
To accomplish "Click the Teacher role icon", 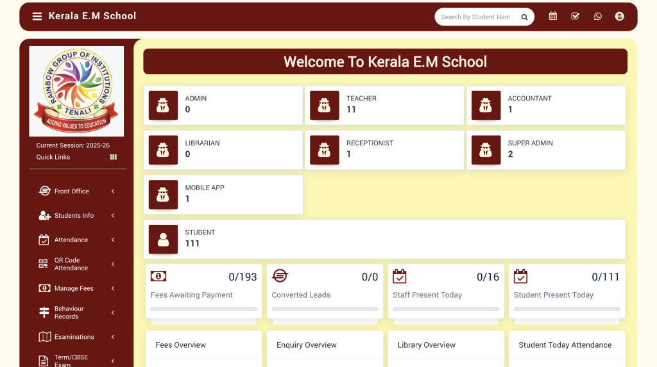I will tap(324, 106).
